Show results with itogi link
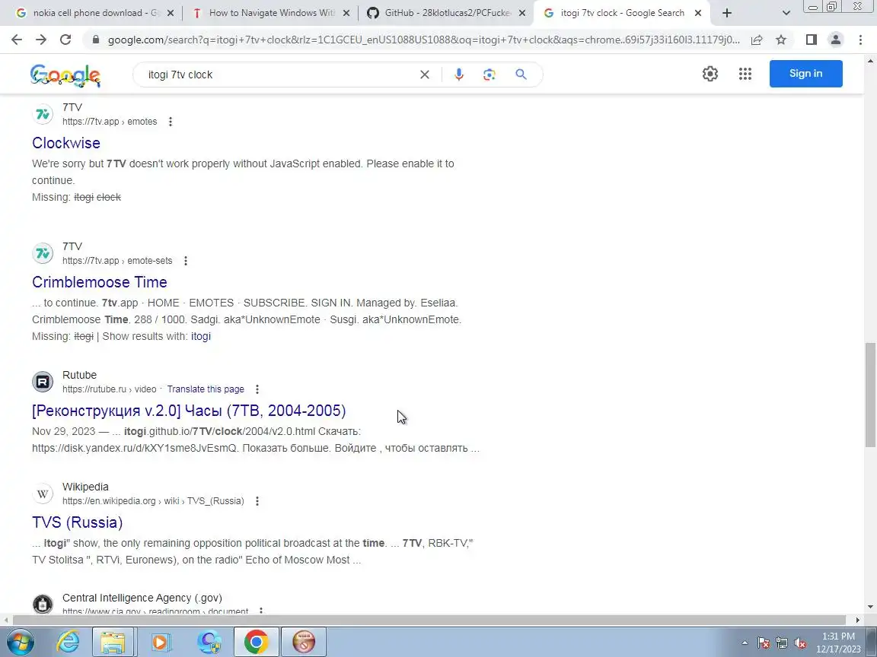Image resolution: width=877 pixels, height=657 pixels. tap(201, 336)
